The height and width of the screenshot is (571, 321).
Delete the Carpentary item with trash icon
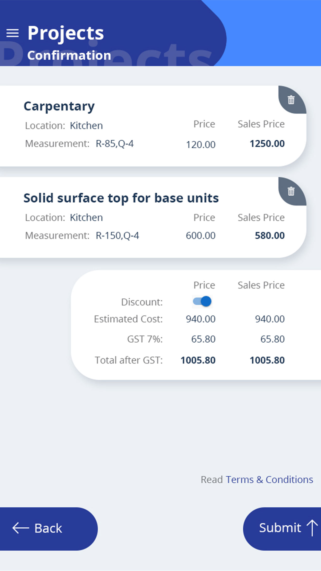coord(291,100)
